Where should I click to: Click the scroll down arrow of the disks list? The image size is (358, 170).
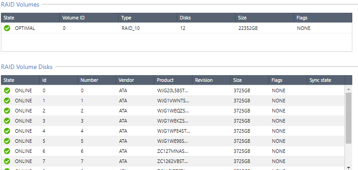click(348, 167)
